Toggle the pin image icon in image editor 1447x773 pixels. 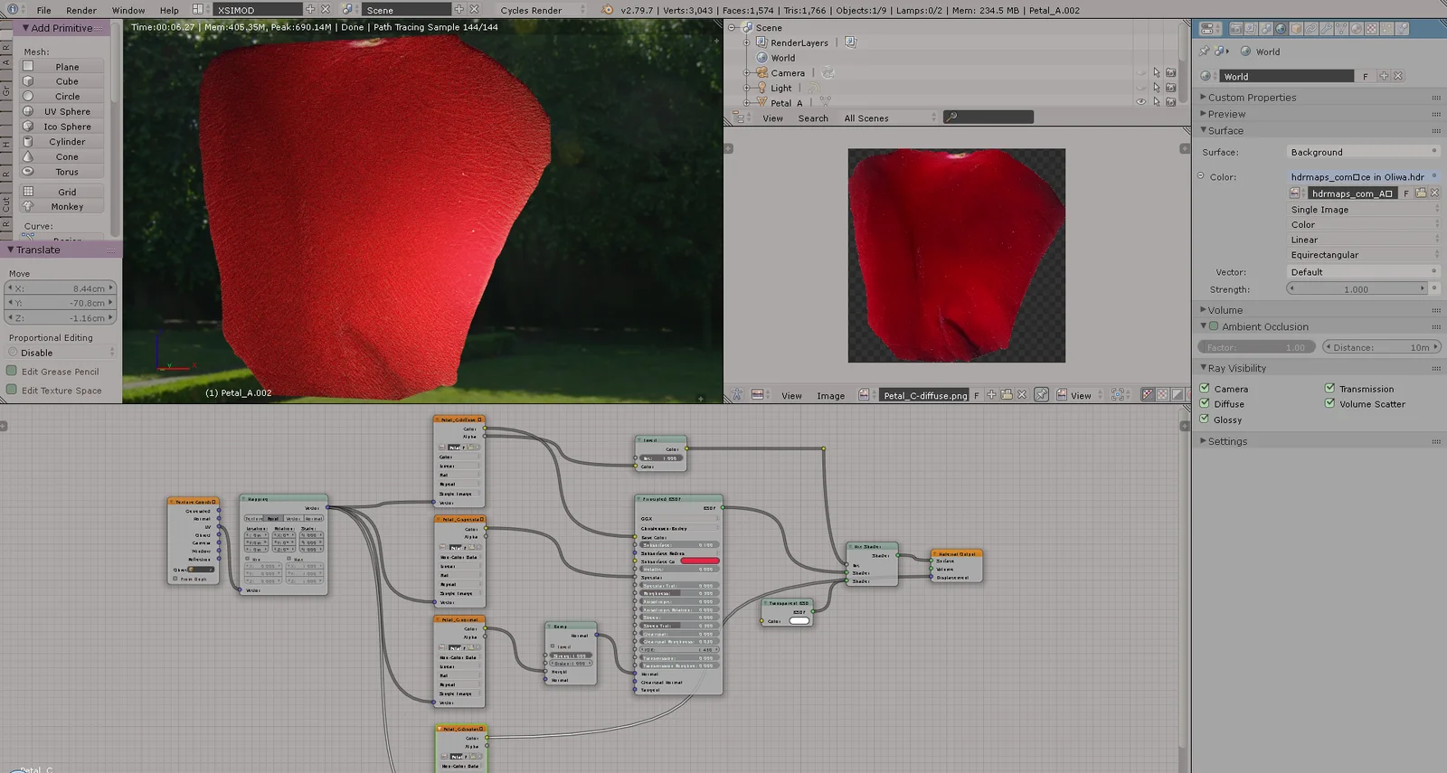pos(1042,395)
